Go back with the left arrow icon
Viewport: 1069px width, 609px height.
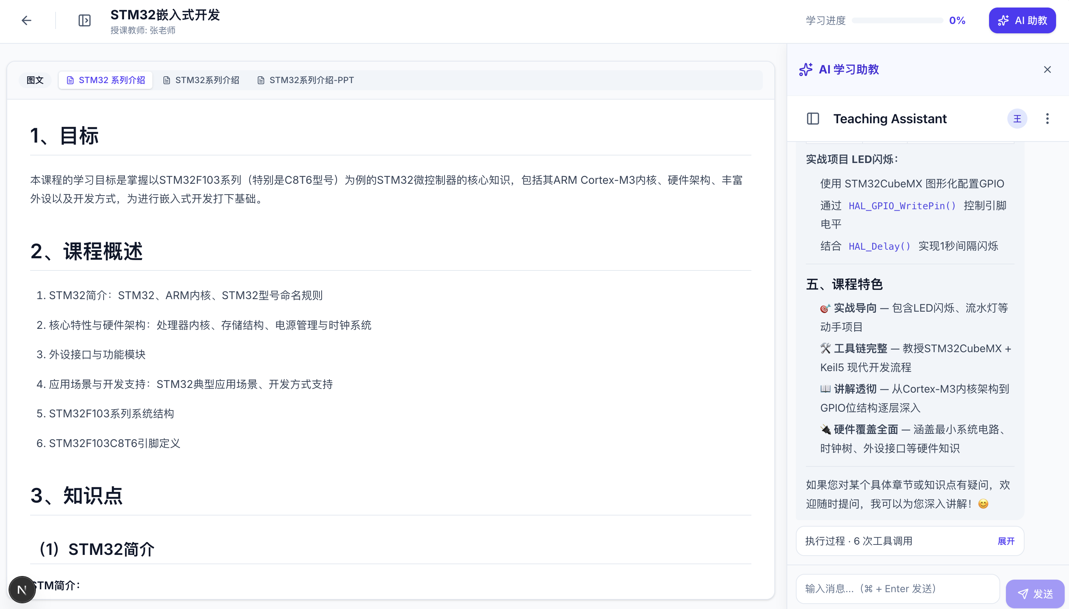point(27,20)
